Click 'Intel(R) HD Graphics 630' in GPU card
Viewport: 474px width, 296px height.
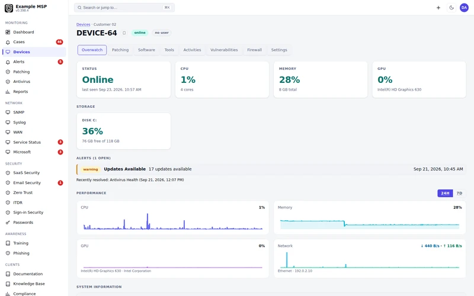pos(399,90)
